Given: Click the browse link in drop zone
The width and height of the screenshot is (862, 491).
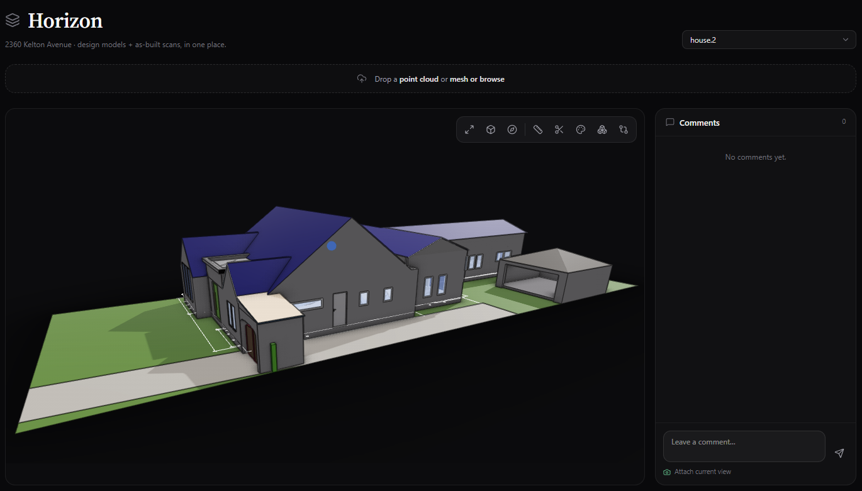Looking at the screenshot, I should coord(492,79).
